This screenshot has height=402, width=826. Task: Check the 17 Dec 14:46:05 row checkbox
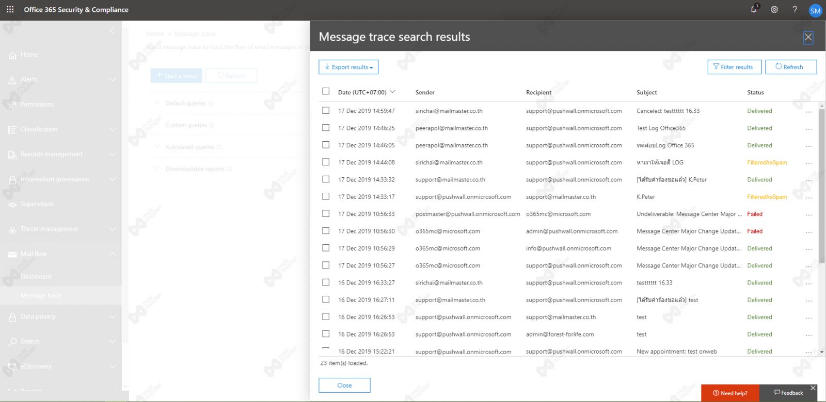tap(326, 145)
